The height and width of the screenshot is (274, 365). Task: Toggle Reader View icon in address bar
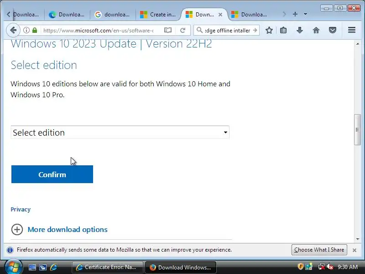[x=167, y=30]
